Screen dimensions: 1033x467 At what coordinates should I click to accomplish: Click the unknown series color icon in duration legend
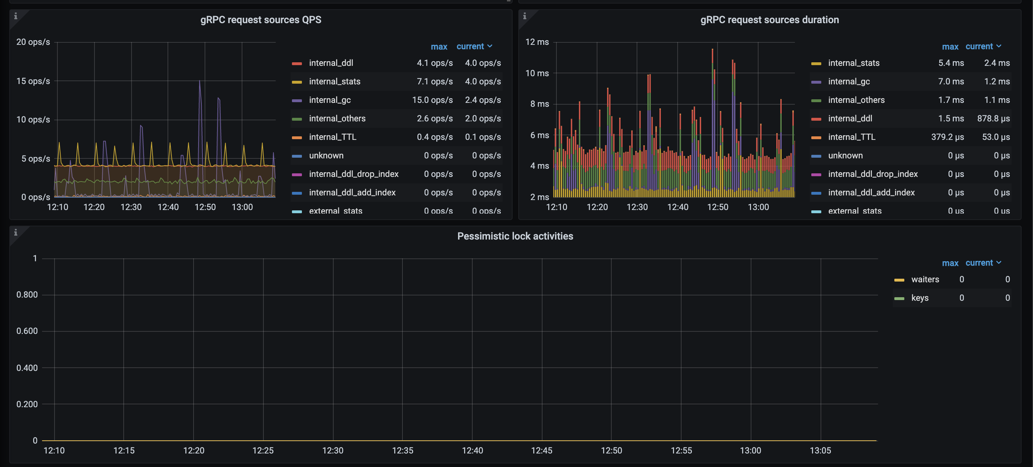click(x=817, y=156)
